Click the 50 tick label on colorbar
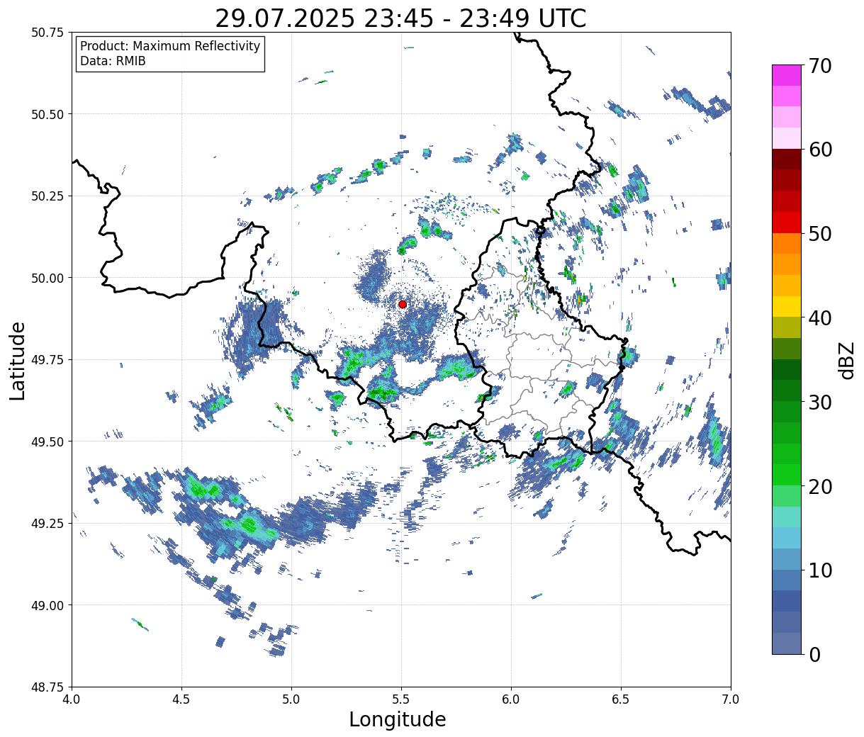Screen dimensions: 864x737 pyautogui.click(x=819, y=234)
